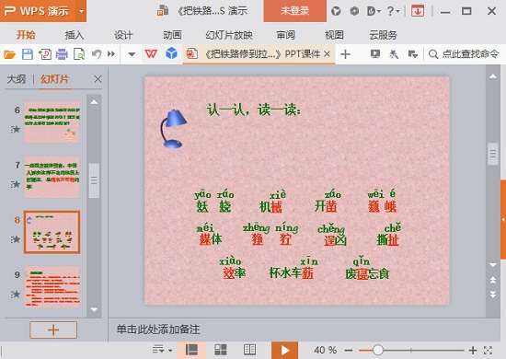Screen dimensions: 506x359
Task: Save the presentation with floppy disk icon
Action: 28,54
